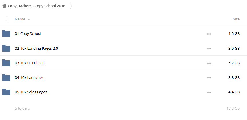Image resolution: width=247 pixels, height=120 pixels.
Task: Sort files by Name column
Action: [x=20, y=19]
